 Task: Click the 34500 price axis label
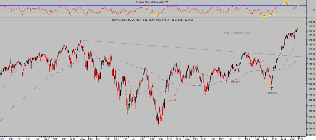311,64
